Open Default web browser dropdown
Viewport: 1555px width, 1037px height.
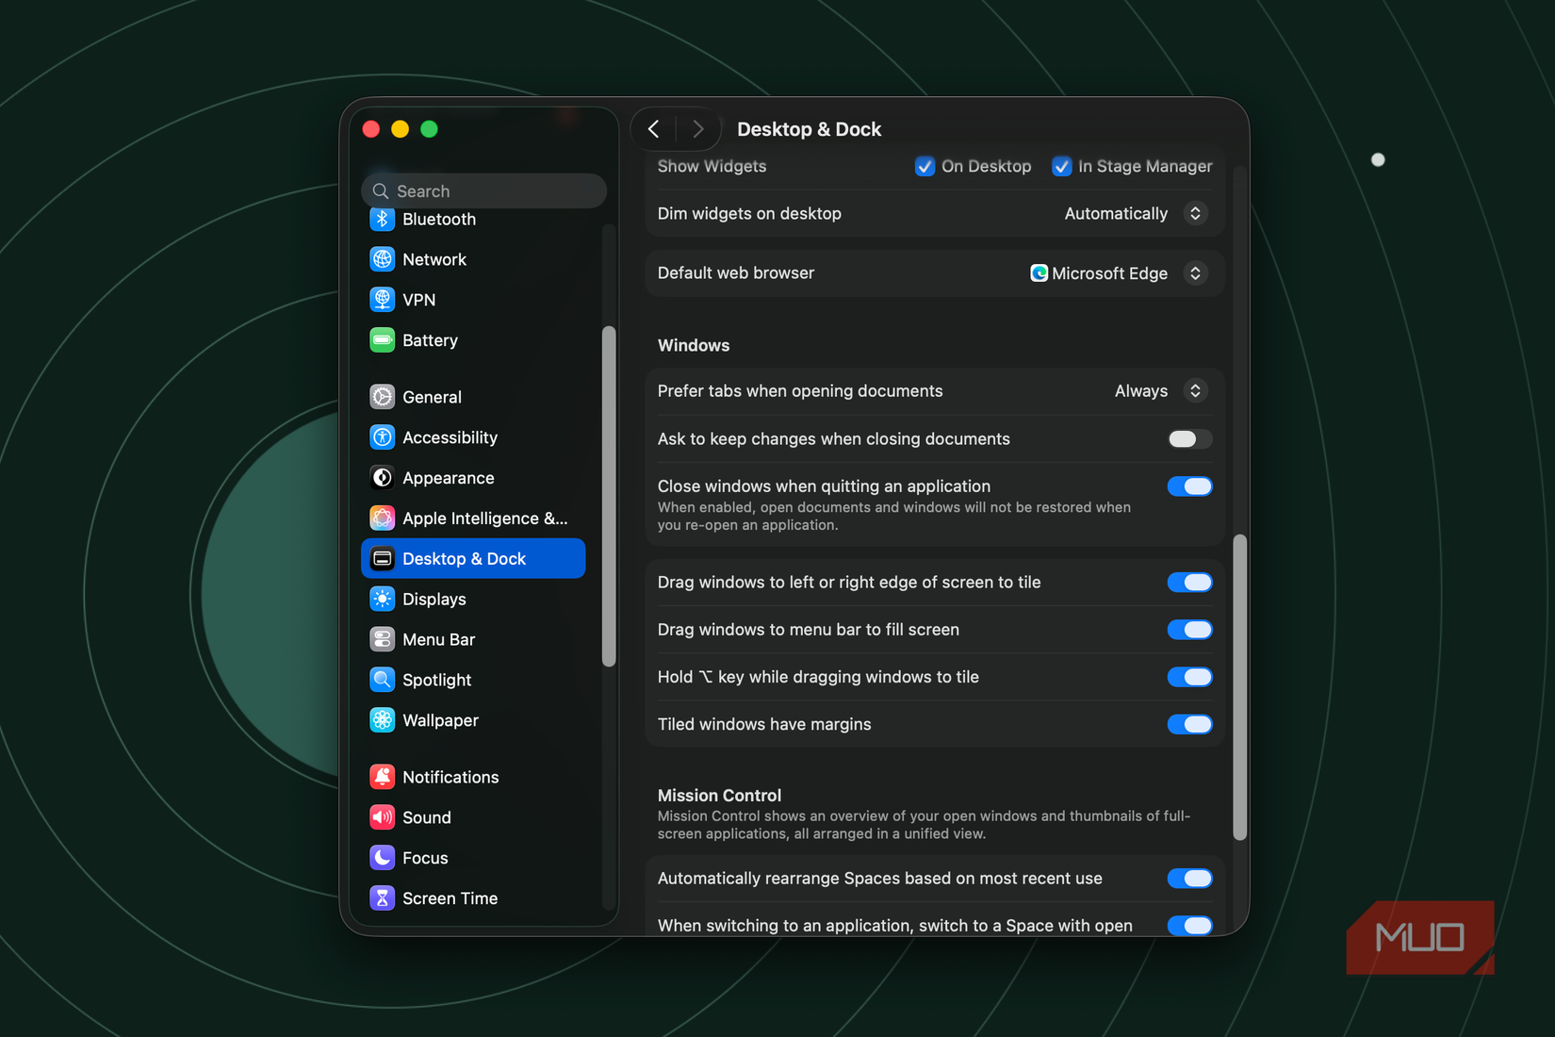coord(1195,273)
